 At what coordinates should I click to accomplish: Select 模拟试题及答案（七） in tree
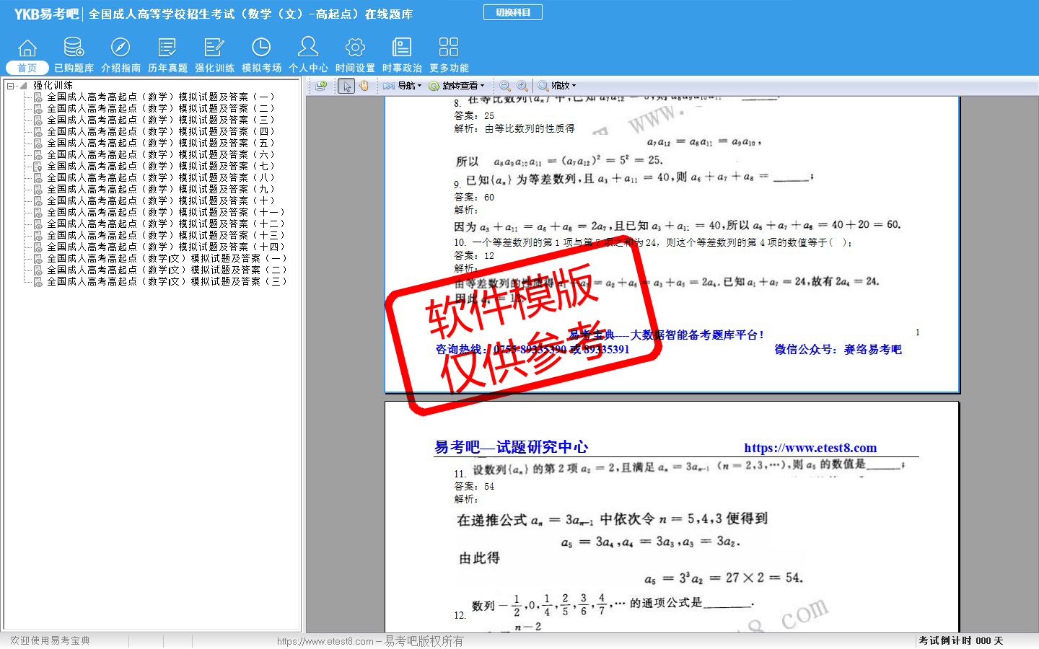[160, 166]
